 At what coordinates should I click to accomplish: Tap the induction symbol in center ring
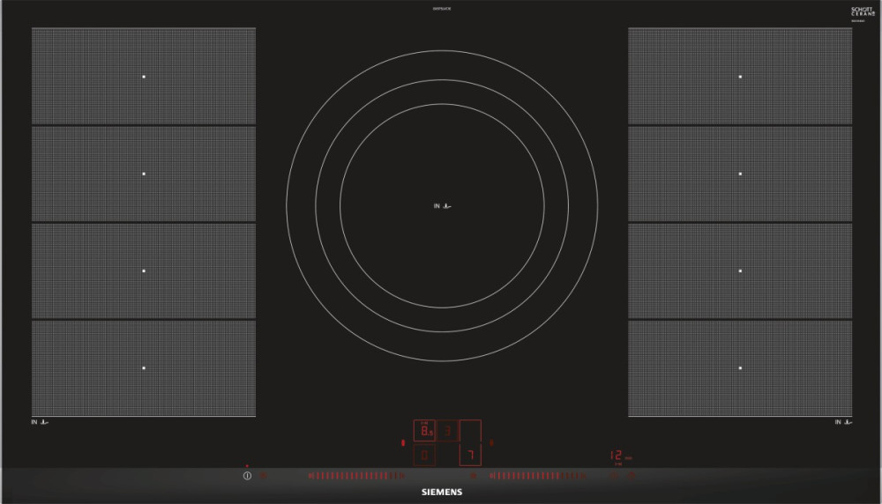click(443, 206)
